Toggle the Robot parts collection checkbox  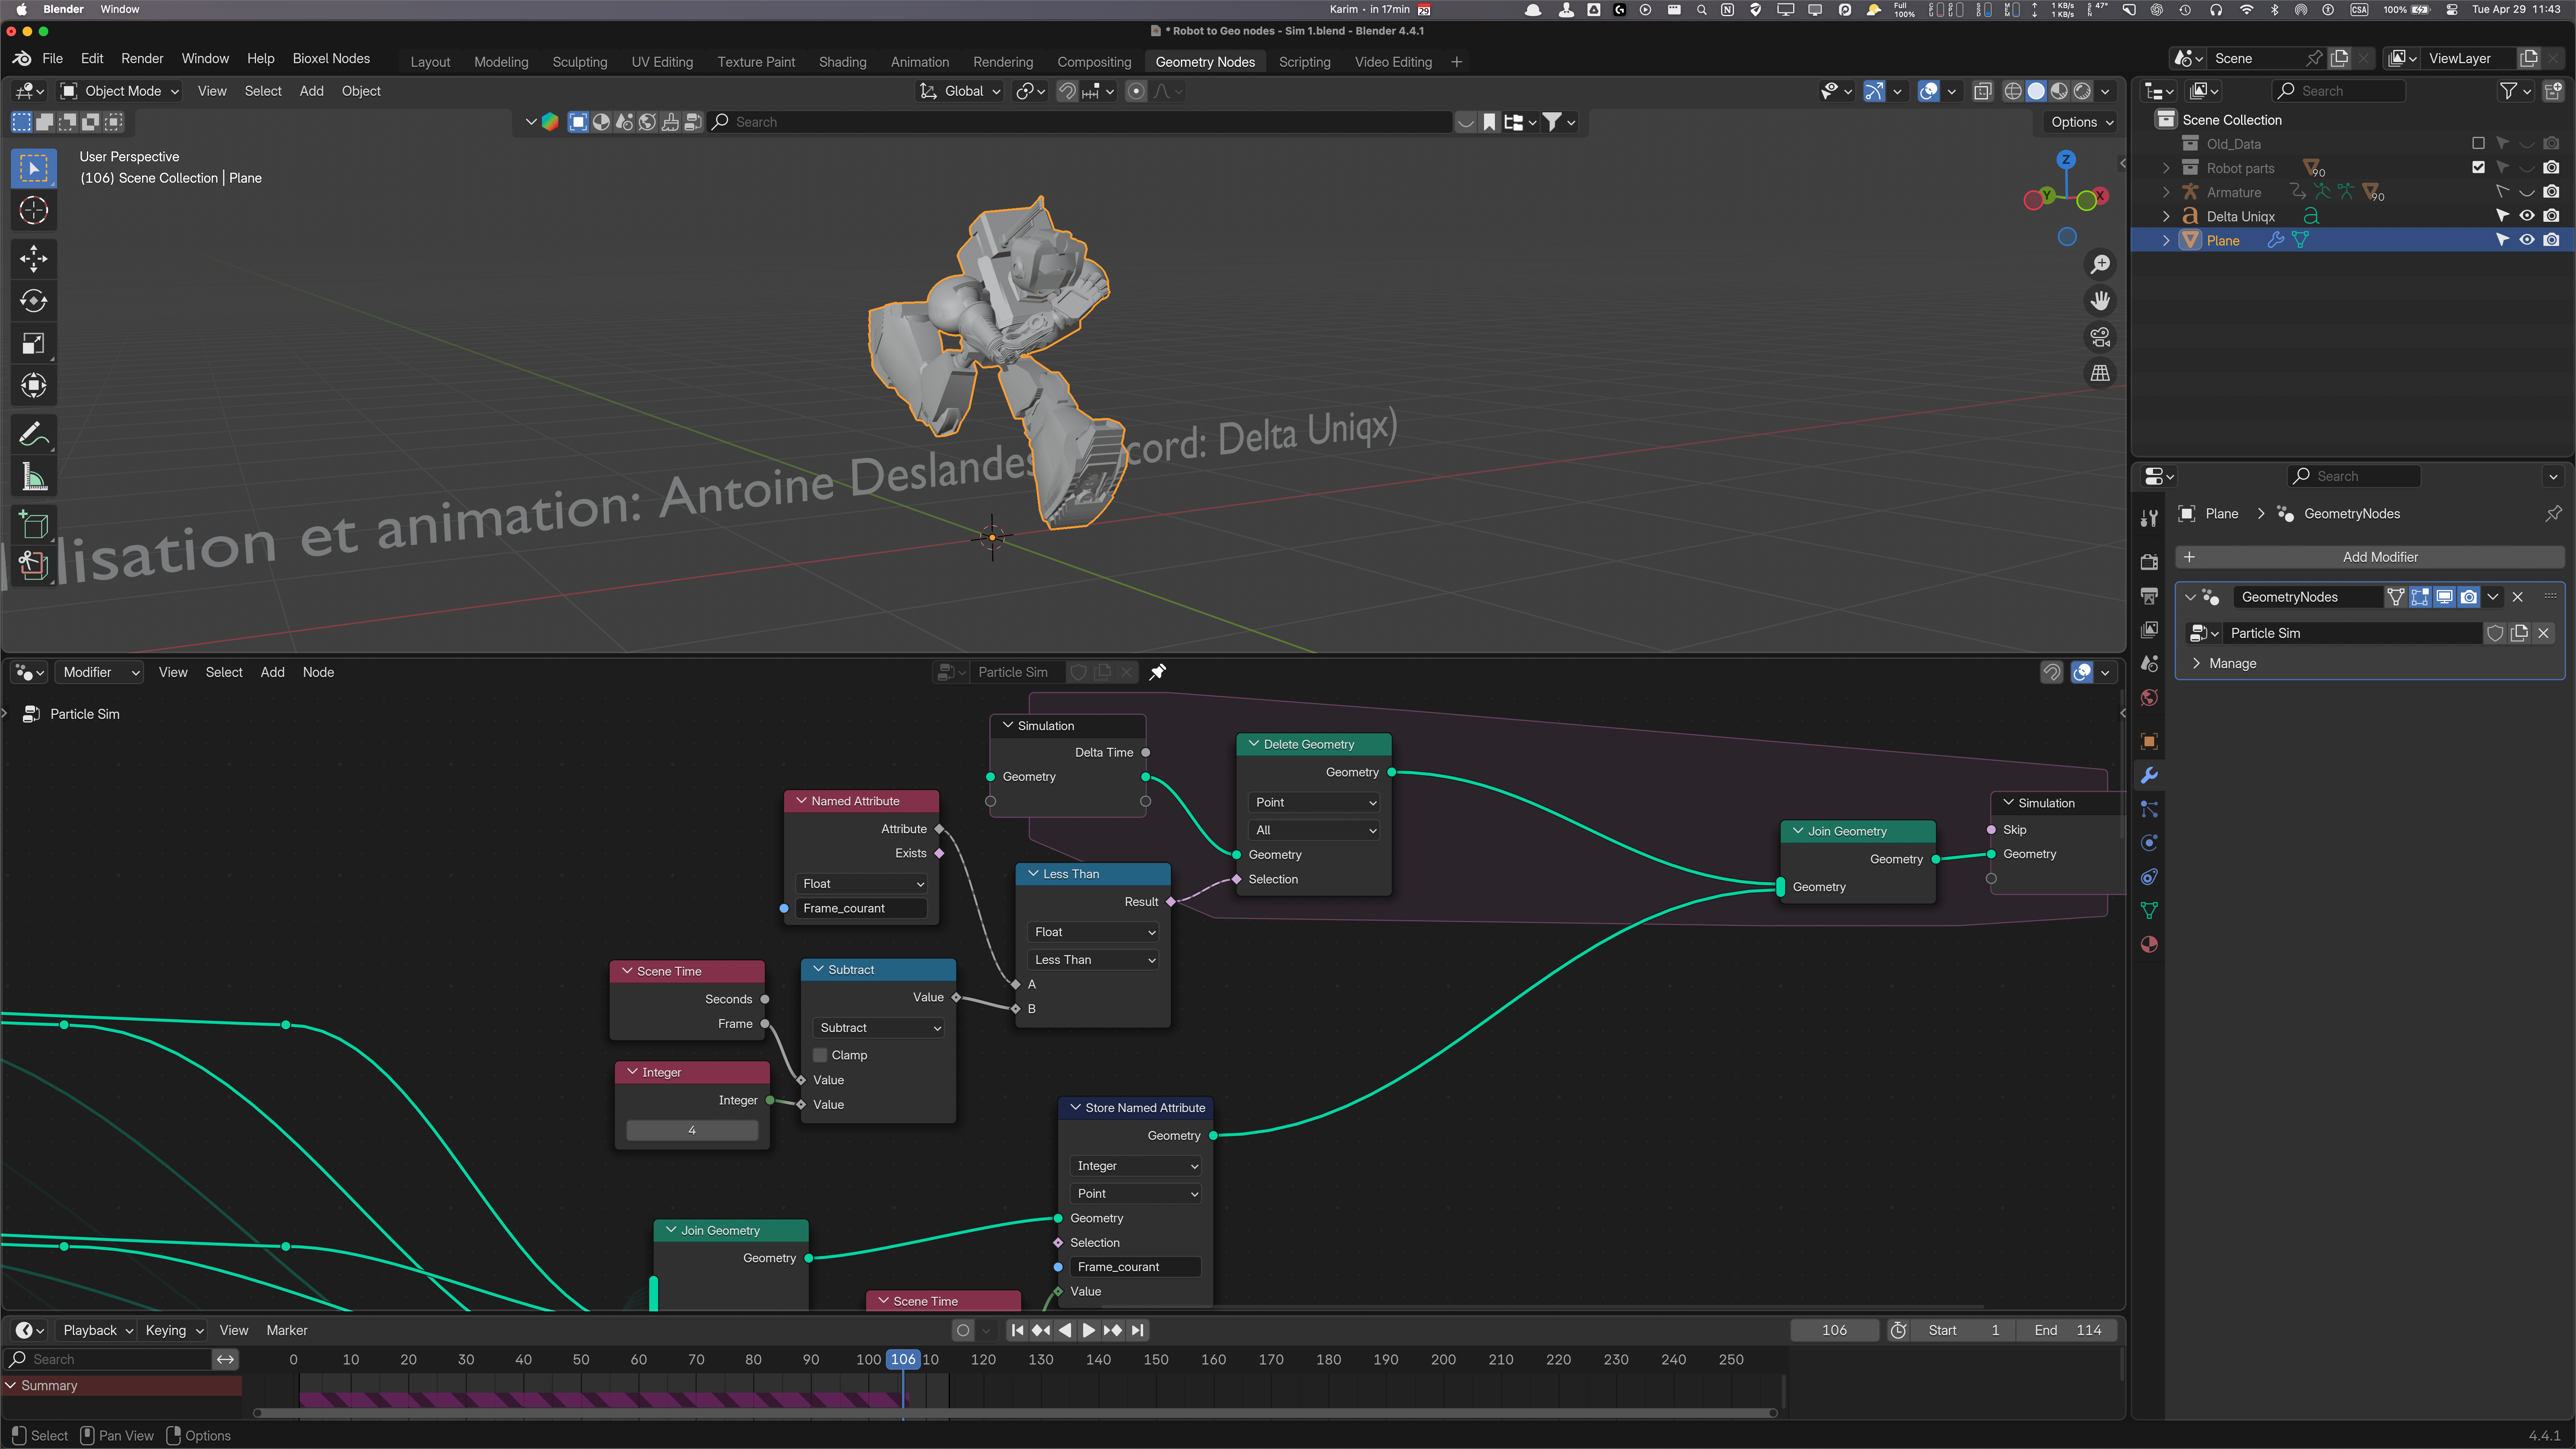click(2478, 167)
